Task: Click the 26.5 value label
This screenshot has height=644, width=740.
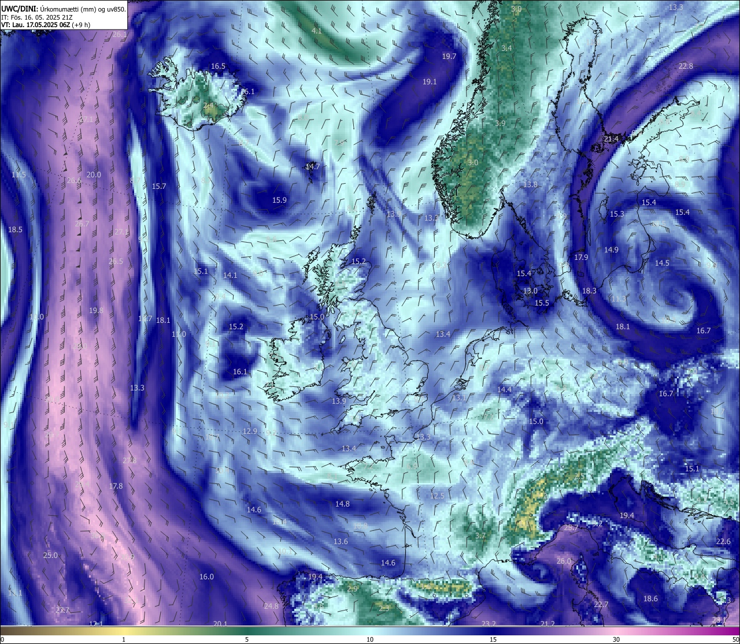Action: [116, 262]
